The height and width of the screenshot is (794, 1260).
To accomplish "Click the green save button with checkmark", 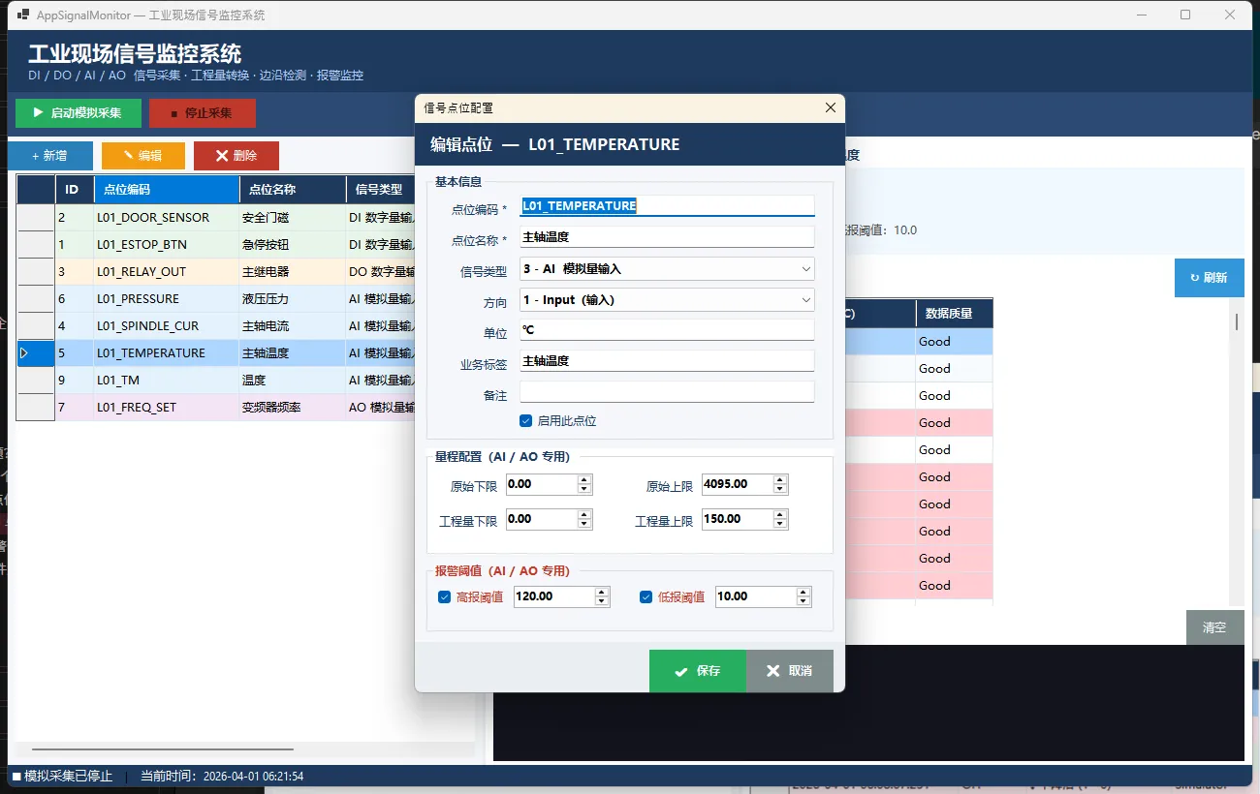I will click(x=698, y=671).
